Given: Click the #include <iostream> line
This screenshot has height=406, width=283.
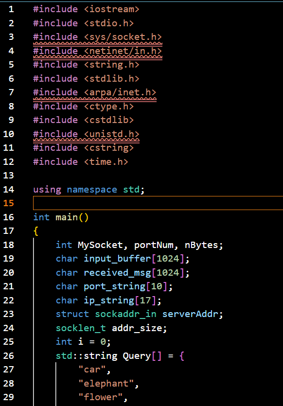Looking at the screenshot, I should tap(86, 9).
